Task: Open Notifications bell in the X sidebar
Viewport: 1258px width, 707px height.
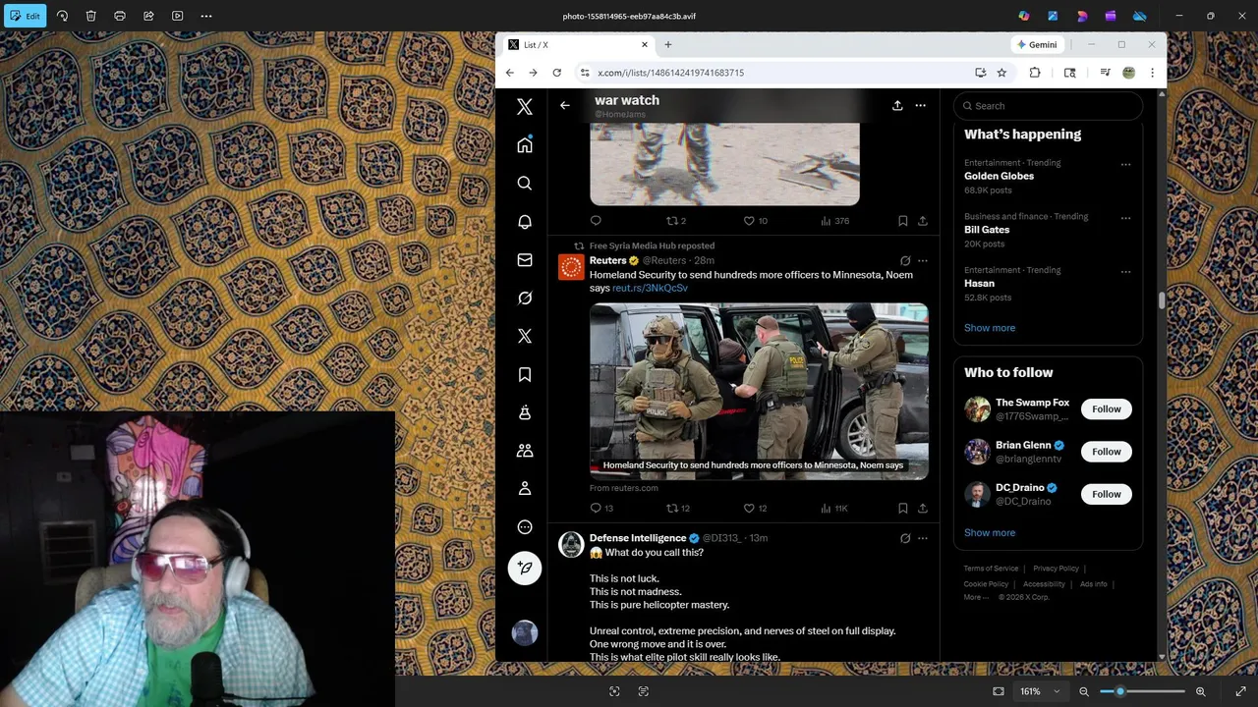Action: pyautogui.click(x=525, y=222)
